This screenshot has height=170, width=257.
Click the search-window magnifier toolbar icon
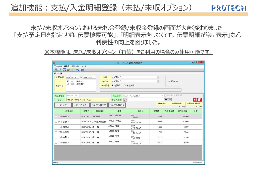click(x=64, y=70)
